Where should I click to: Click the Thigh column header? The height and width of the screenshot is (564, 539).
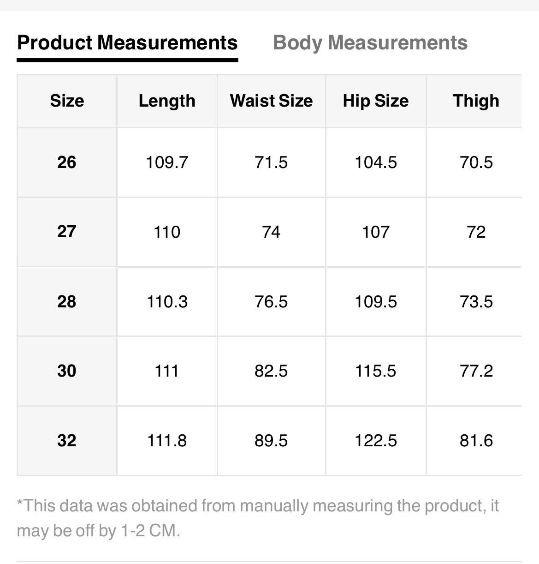(x=476, y=101)
